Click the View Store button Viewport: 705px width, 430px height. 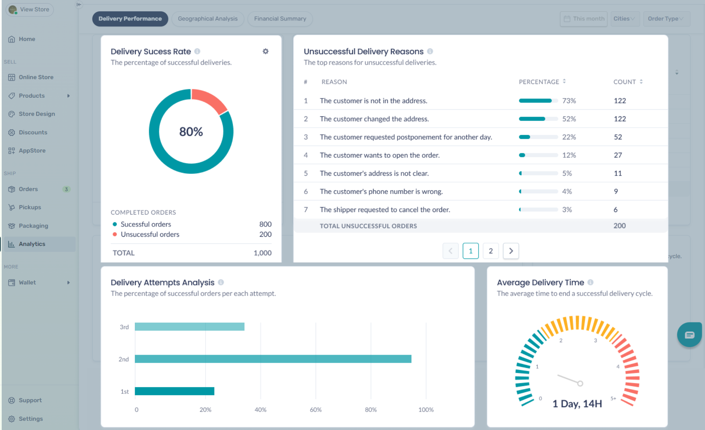tap(30, 10)
